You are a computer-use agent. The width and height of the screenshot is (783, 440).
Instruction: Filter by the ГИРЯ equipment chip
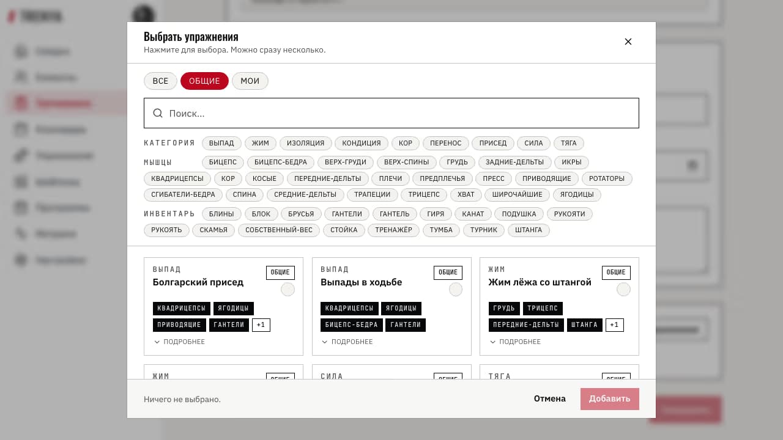pos(436,214)
